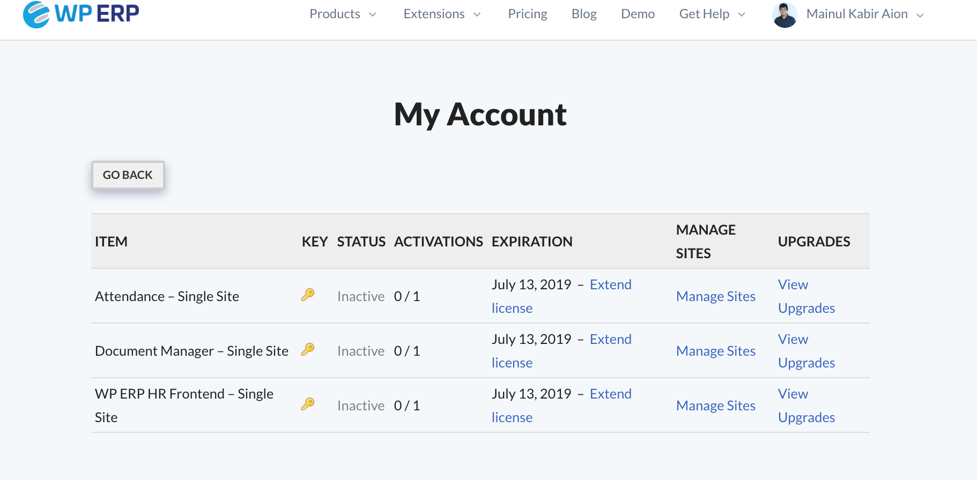Select the Attendance – Single Site item text
The height and width of the screenshot is (480, 977).
tap(167, 296)
